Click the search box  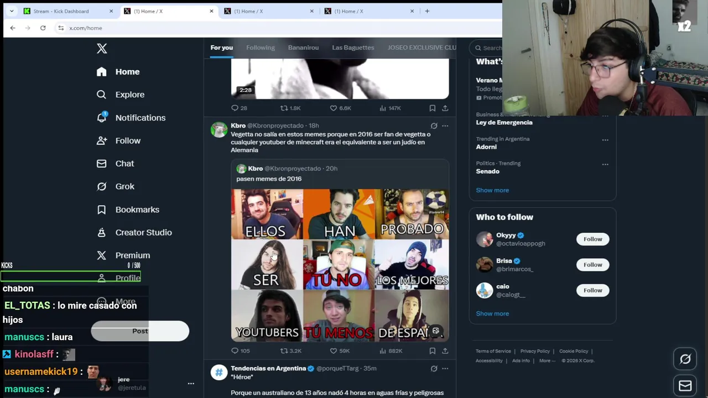(x=487, y=48)
